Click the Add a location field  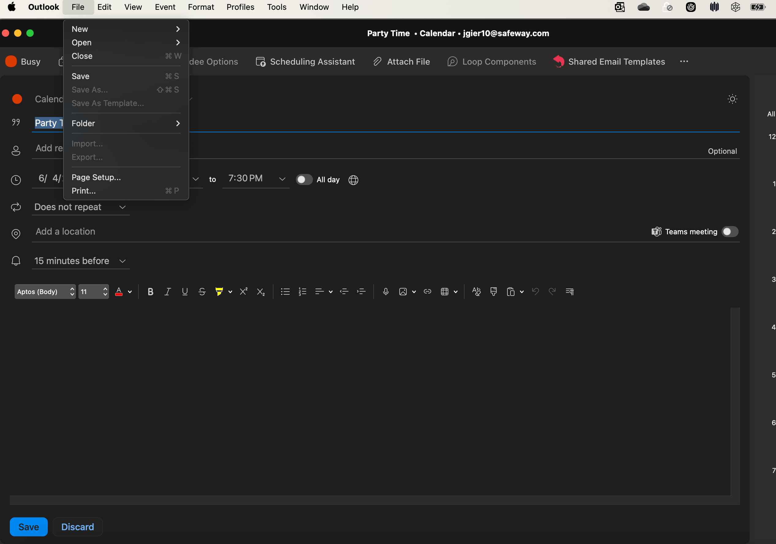pyautogui.click(x=338, y=232)
